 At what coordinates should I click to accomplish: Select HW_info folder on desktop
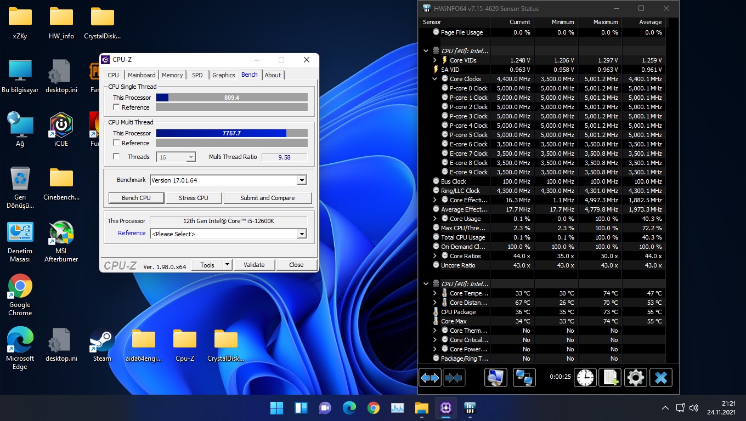(61, 22)
